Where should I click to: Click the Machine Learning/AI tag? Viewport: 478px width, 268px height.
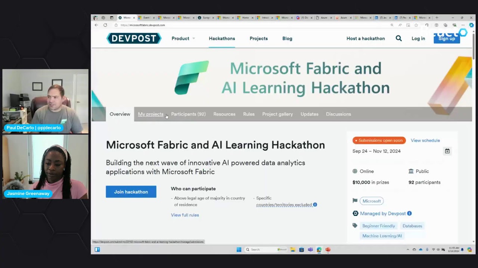[382, 236]
